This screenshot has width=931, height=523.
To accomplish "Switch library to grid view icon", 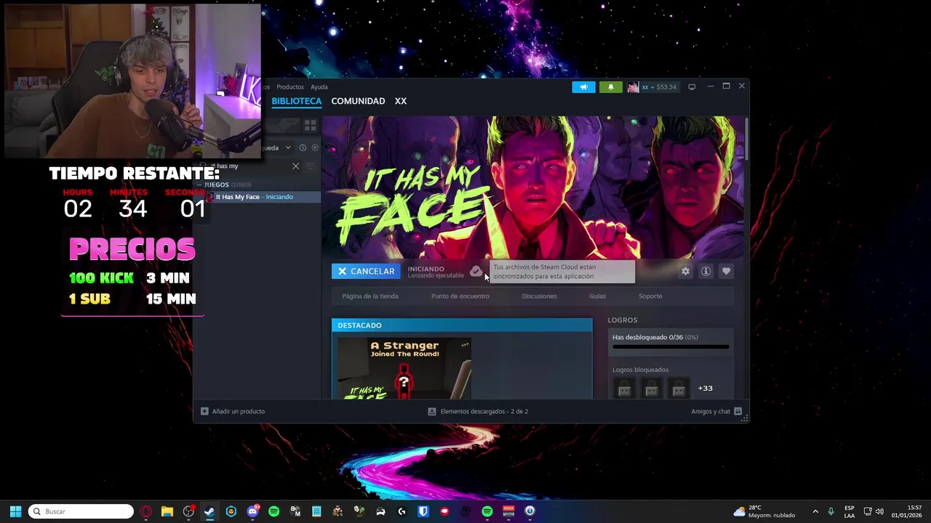I will [311, 126].
